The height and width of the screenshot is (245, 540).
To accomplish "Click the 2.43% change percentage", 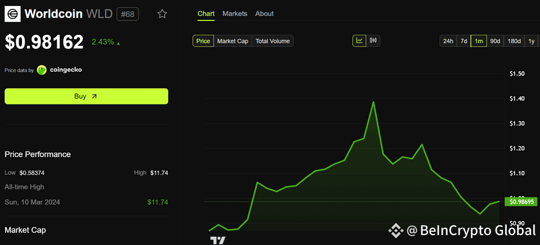I will pos(102,42).
